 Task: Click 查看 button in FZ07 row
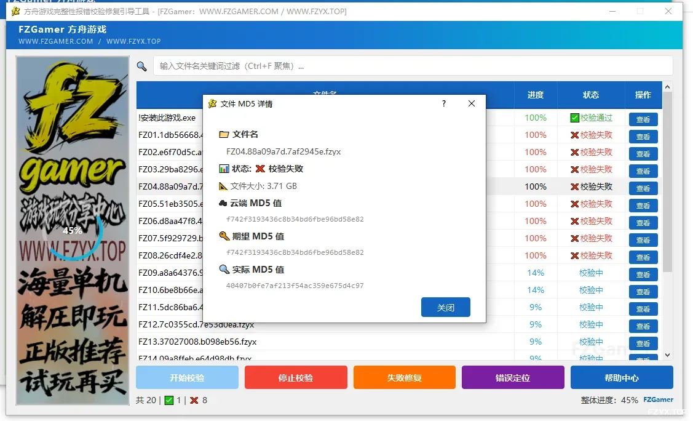(x=643, y=240)
